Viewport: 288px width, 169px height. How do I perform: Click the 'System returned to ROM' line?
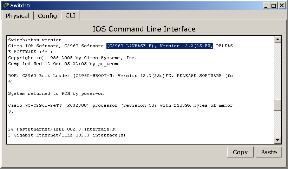pos(56,94)
